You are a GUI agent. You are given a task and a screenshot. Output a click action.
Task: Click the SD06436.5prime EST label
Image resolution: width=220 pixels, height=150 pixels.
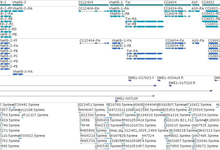point(108,120)
